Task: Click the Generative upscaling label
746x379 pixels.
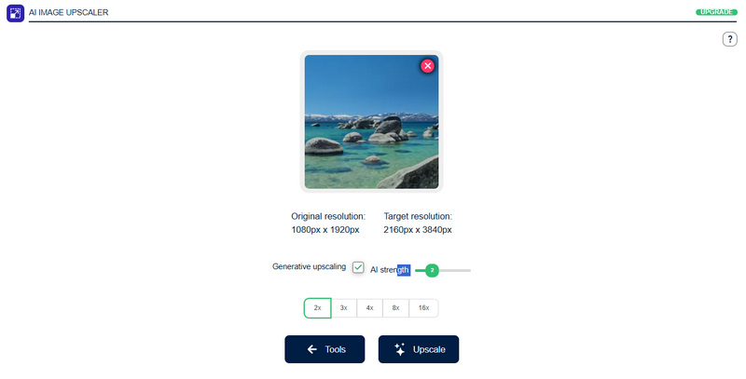Action: point(310,266)
